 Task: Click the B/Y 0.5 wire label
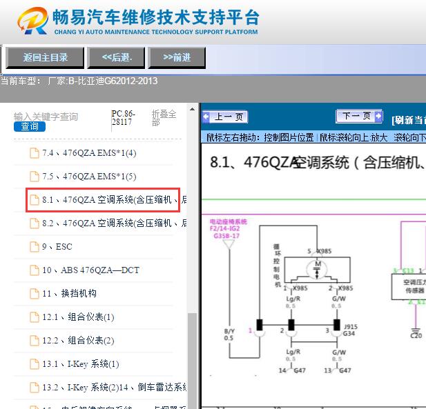click(x=229, y=335)
